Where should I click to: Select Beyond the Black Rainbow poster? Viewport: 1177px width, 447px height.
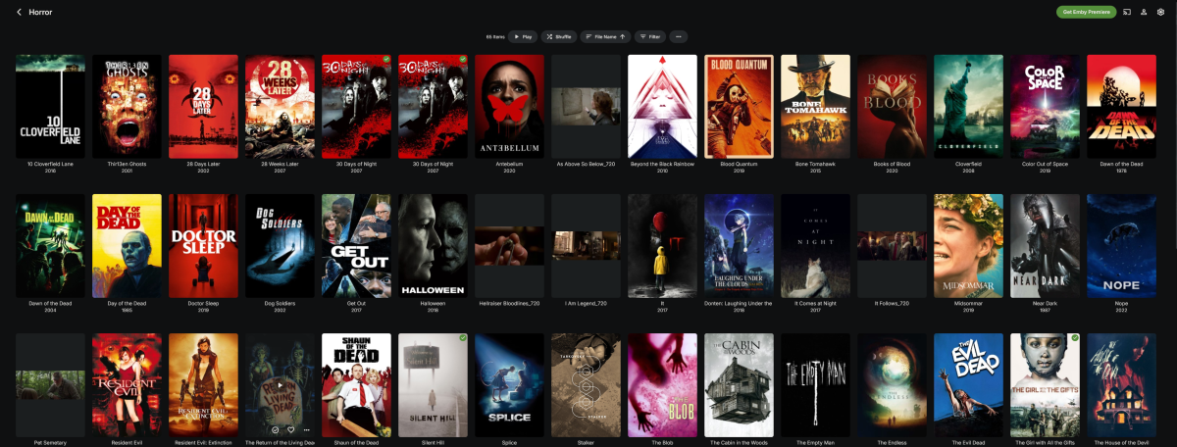pyautogui.click(x=662, y=106)
